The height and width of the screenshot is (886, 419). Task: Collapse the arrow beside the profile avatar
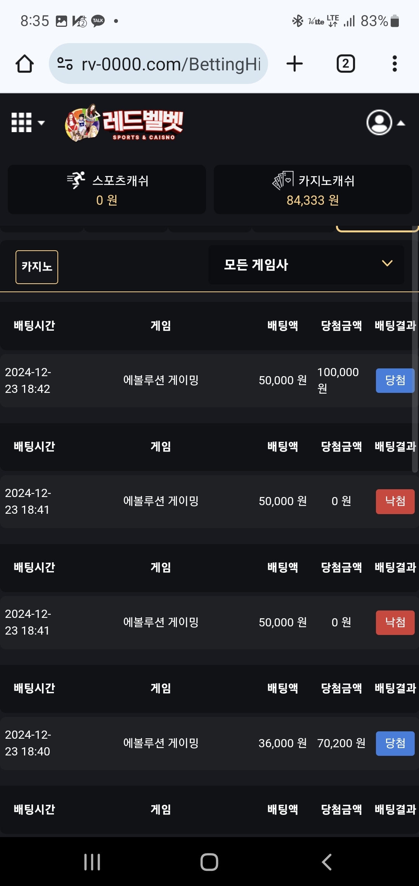tap(401, 123)
